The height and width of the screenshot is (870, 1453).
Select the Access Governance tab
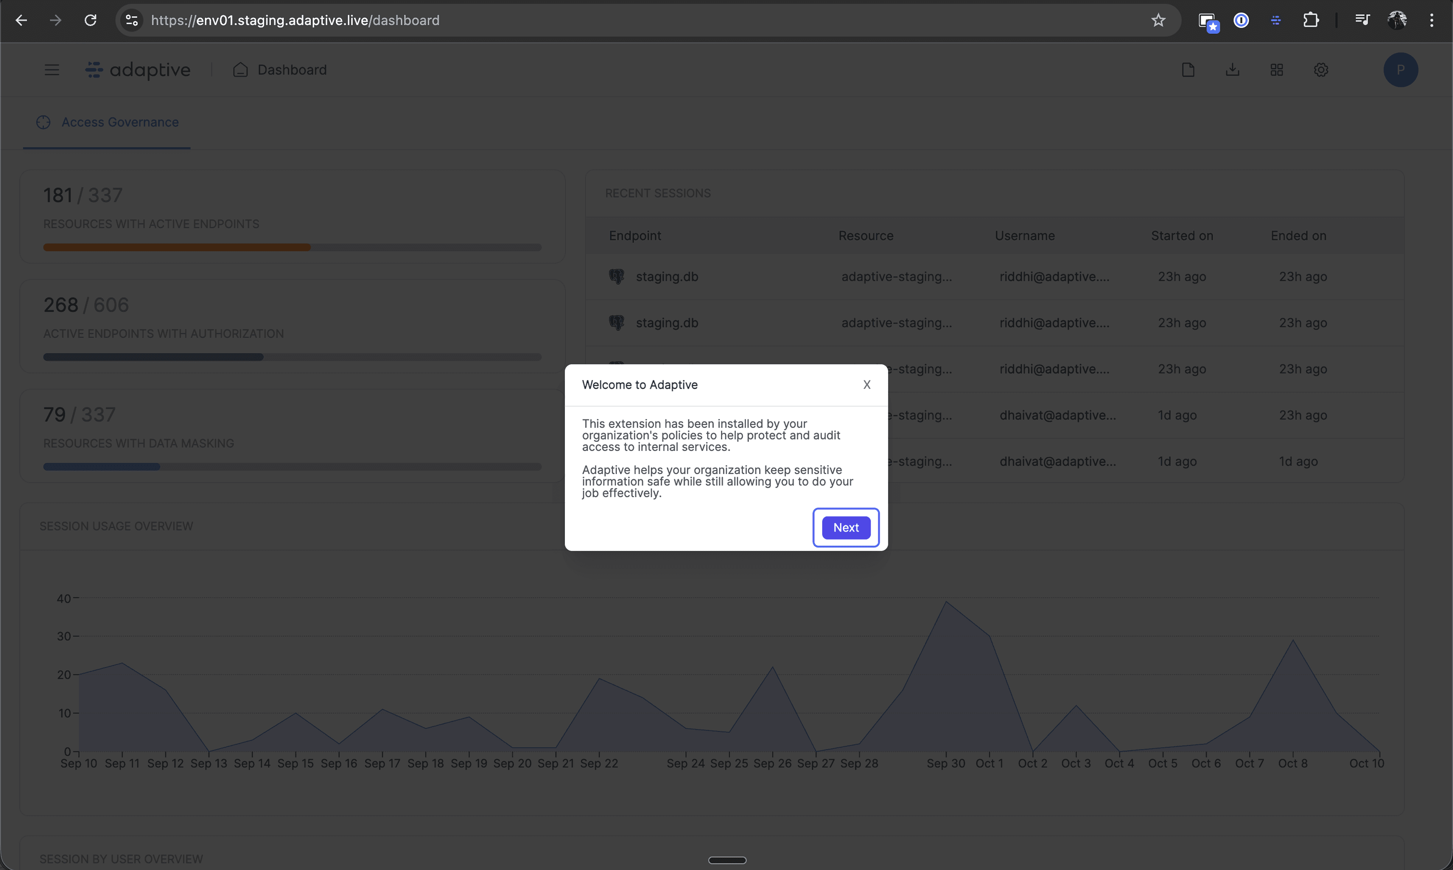point(107,122)
